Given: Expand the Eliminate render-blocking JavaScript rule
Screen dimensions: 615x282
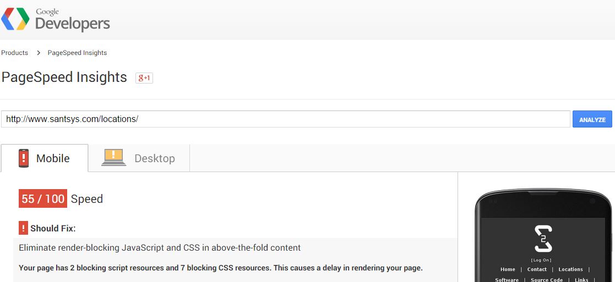Looking at the screenshot, I should pyautogui.click(x=160, y=247).
